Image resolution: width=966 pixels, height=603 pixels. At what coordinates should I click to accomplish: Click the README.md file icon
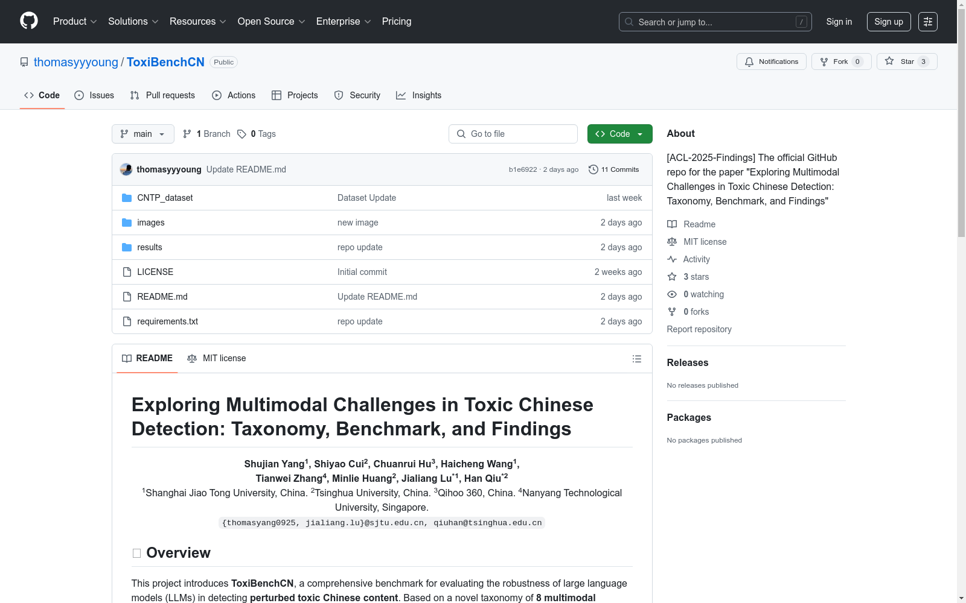(127, 297)
